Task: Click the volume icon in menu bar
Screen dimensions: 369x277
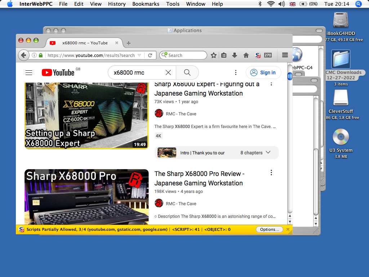Action: click(x=281, y=4)
